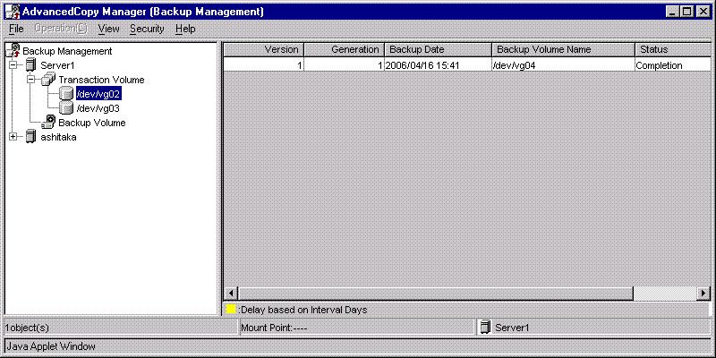Screen dimensions: 716x358
Task: Click the Server1 status bar label
Action: 512,328
